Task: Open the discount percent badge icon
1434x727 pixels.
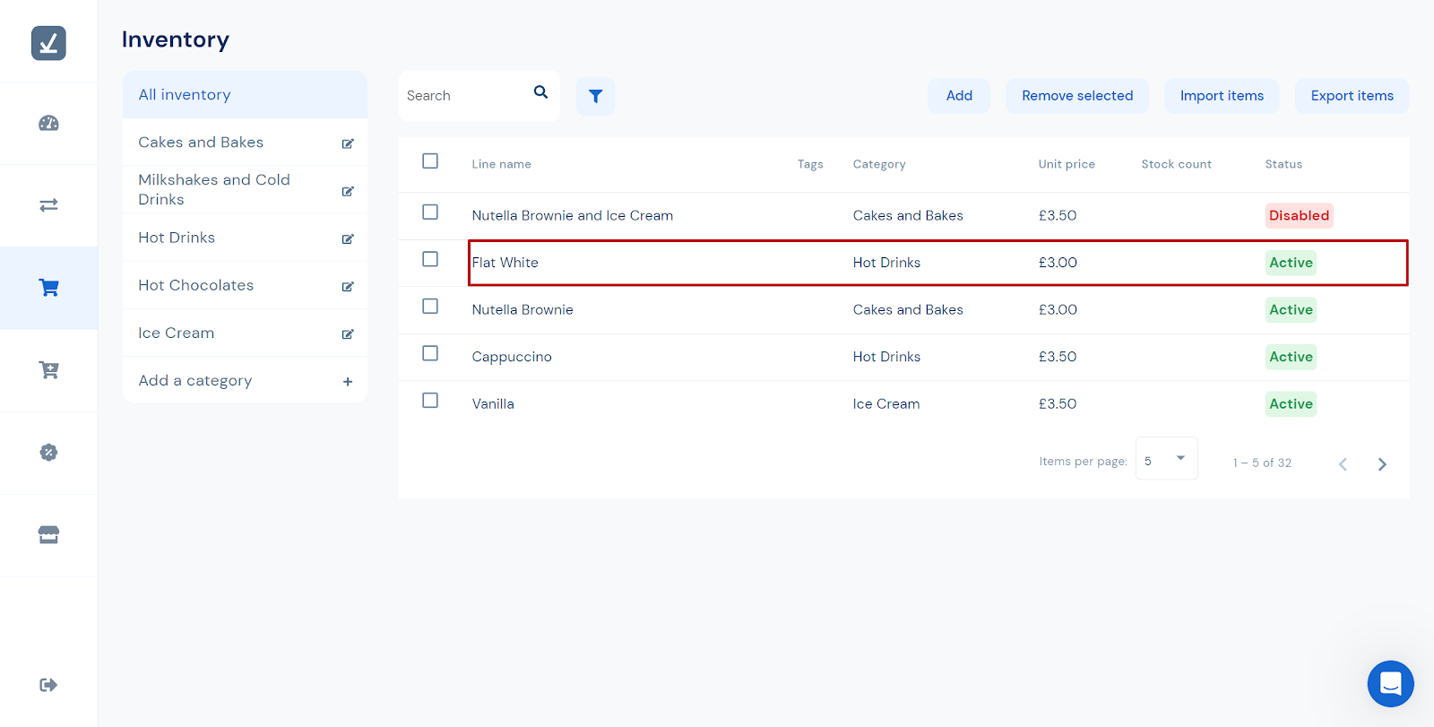Action: [48, 453]
